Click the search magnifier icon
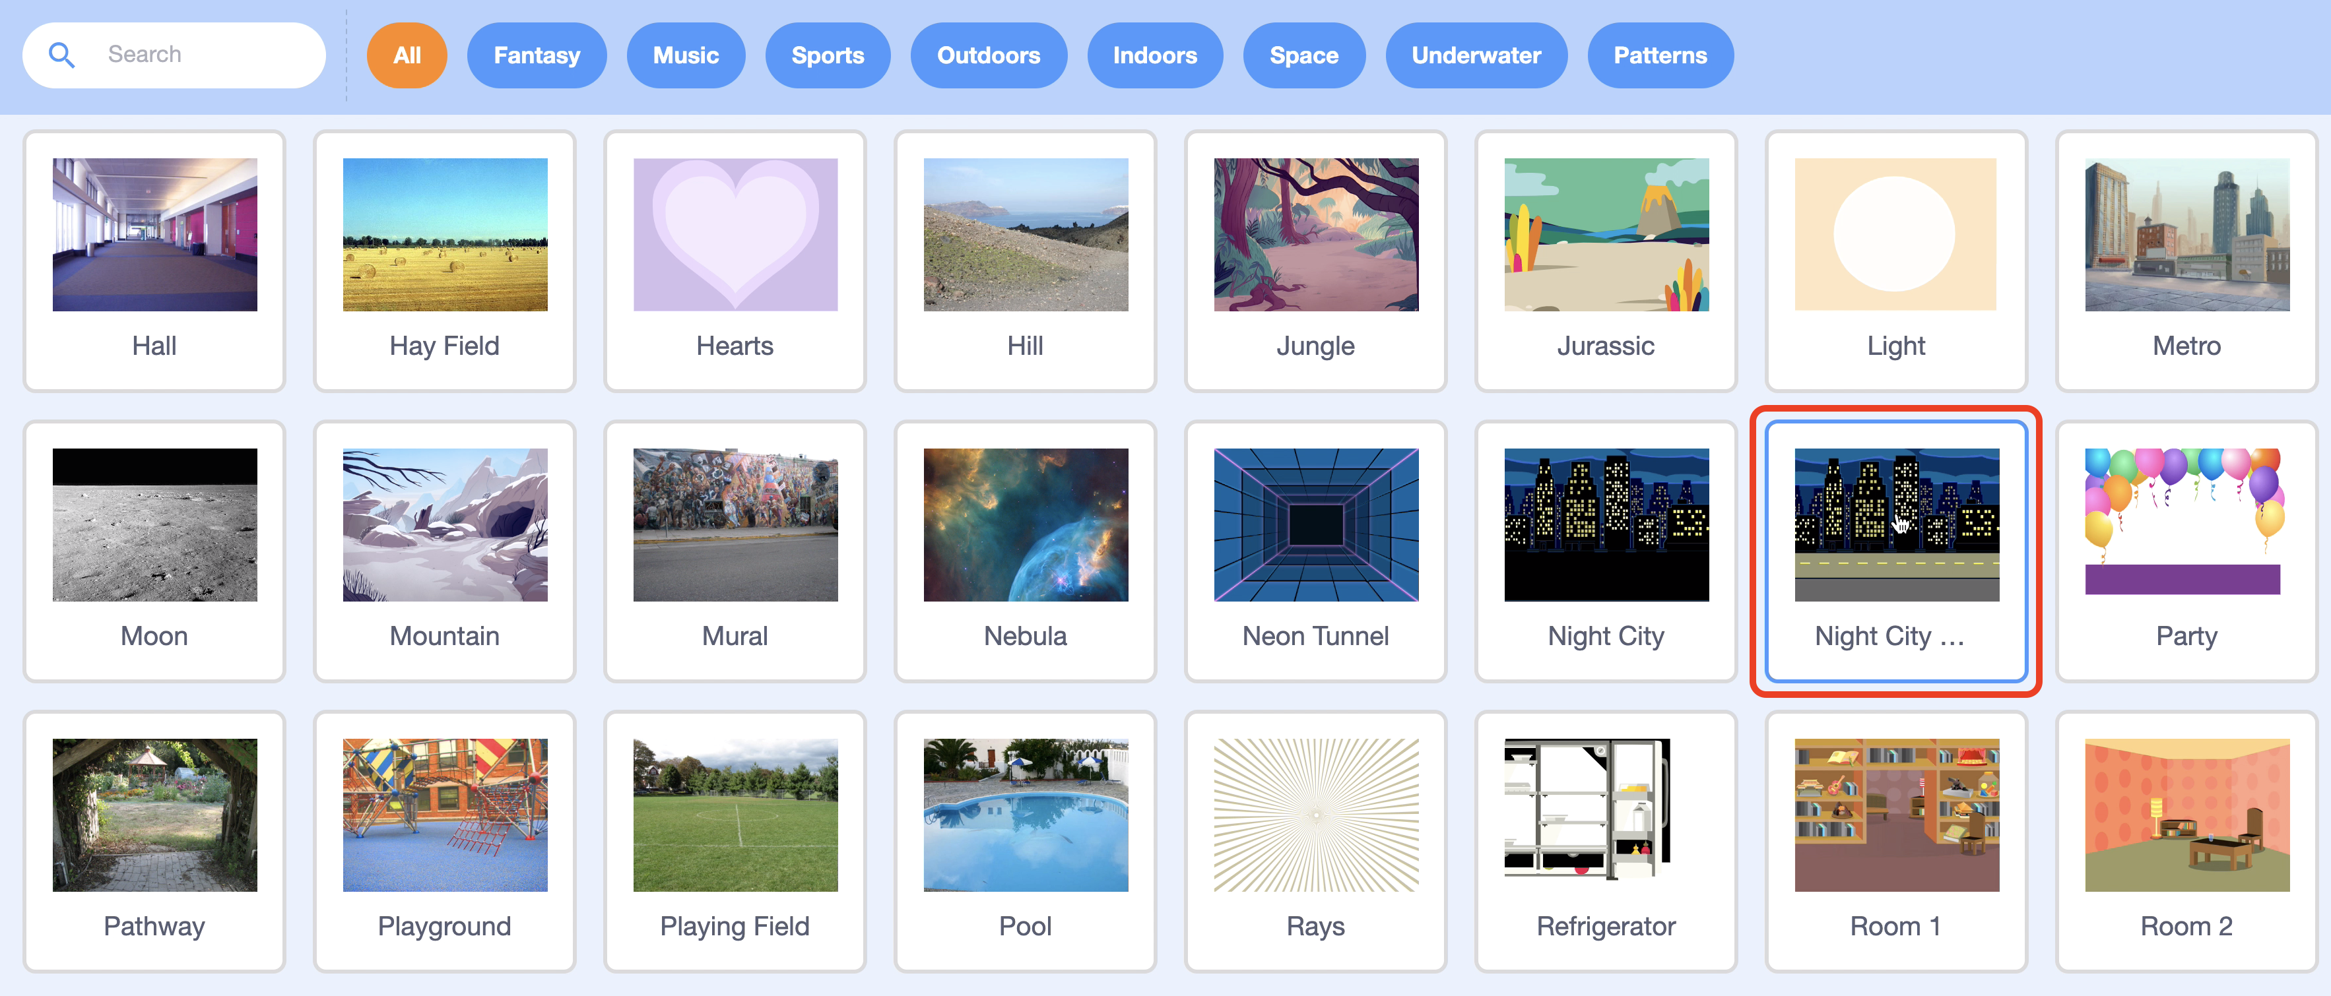 click(61, 55)
